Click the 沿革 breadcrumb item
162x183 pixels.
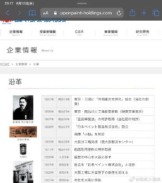(x=36, y=64)
